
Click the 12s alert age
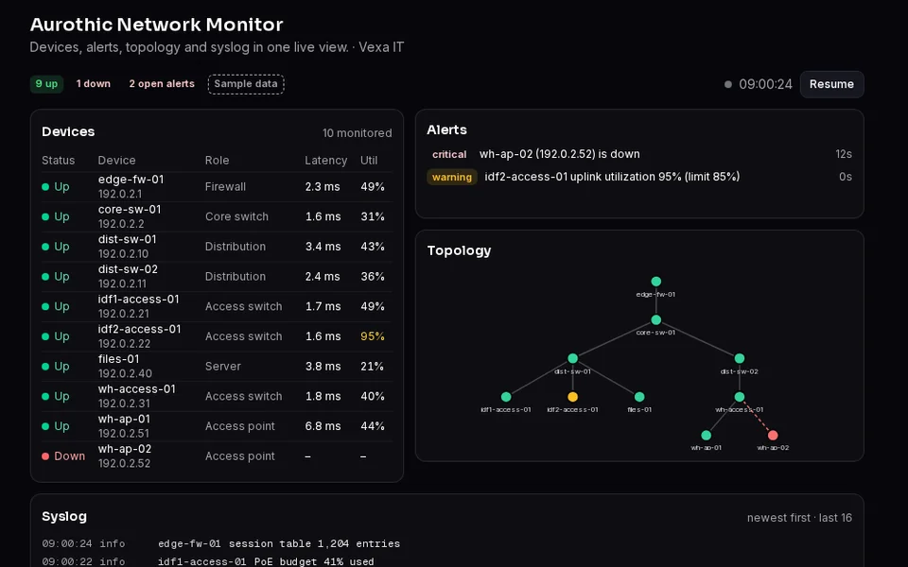[x=844, y=154]
